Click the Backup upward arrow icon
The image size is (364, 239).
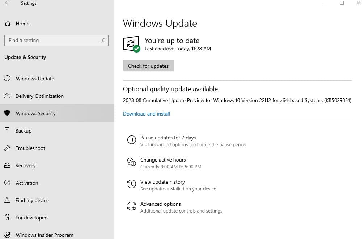[x=7, y=130]
